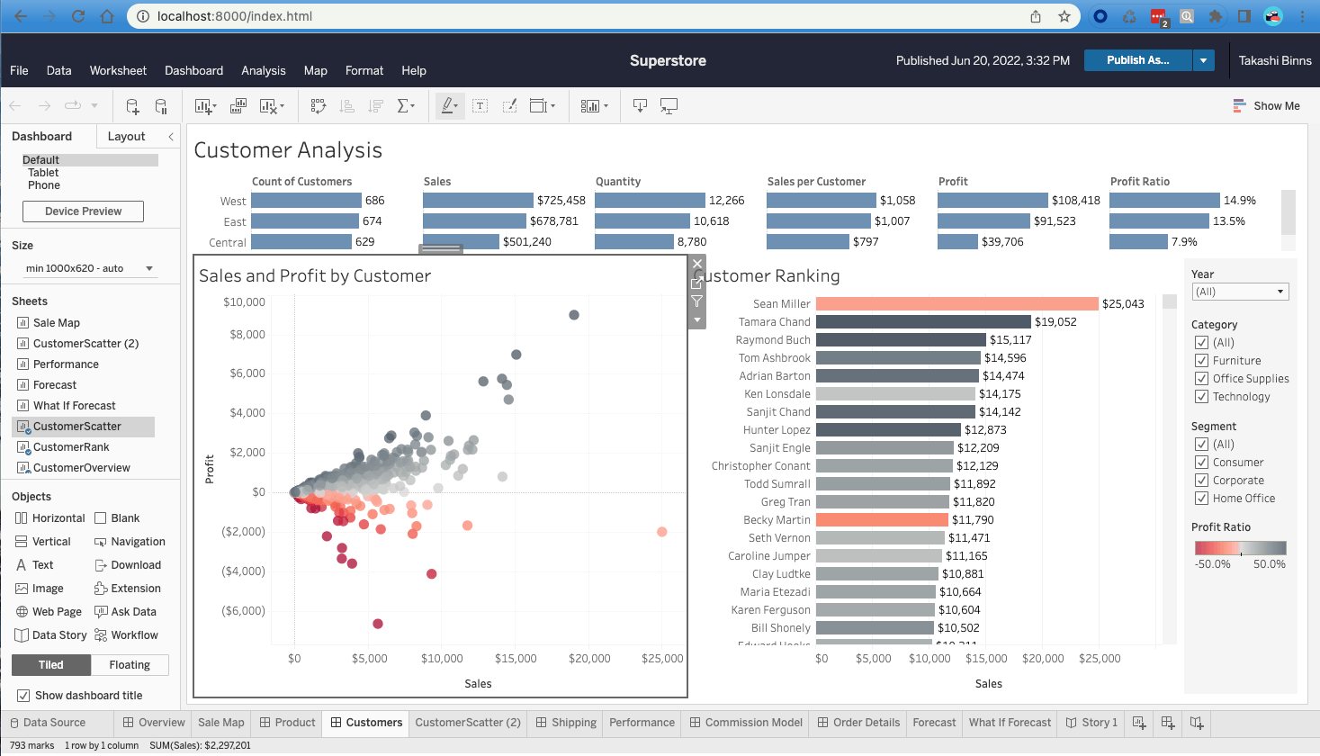The width and height of the screenshot is (1320, 756).
Task: Switch to the Shipping sheet tab
Action: pyautogui.click(x=566, y=723)
